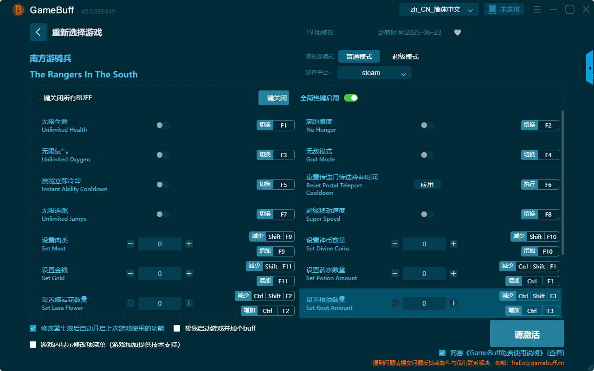The width and height of the screenshot is (594, 371).
Task: Open the zh_CN language dropdown
Action: [x=438, y=9]
